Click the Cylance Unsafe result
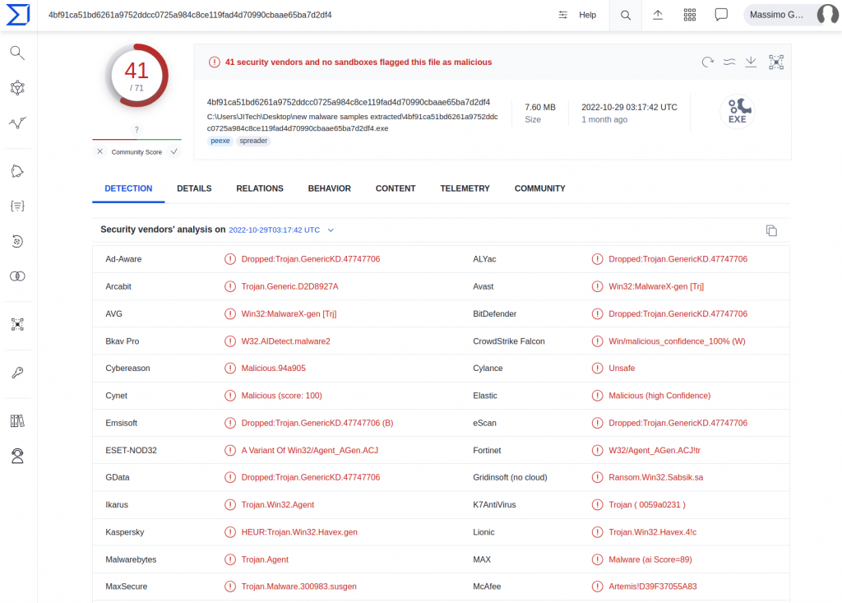Image resolution: width=842 pixels, height=603 pixels. coord(622,369)
